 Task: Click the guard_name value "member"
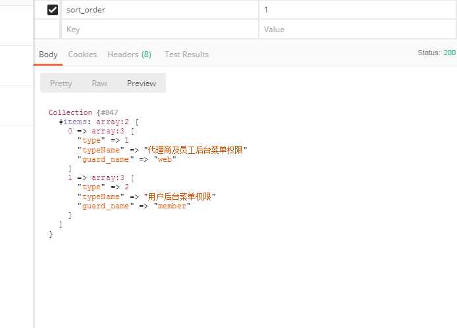tap(172, 206)
